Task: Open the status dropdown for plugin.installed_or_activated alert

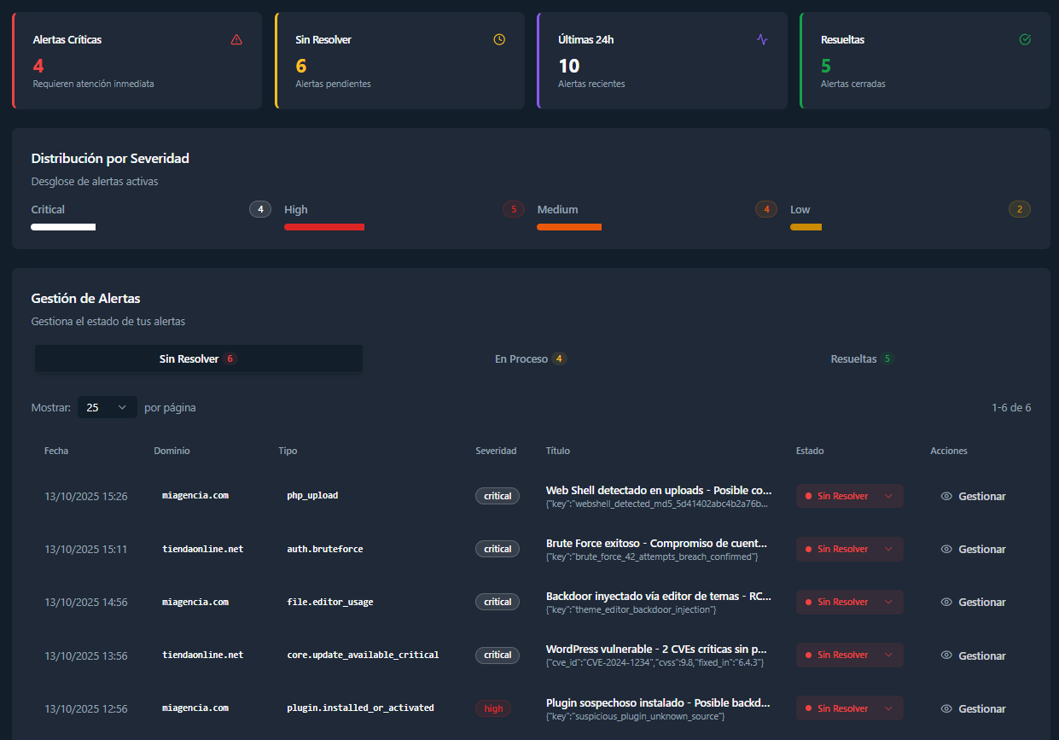Action: coord(849,708)
